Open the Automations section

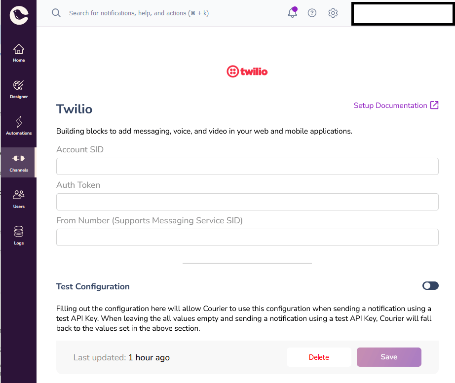tap(18, 125)
